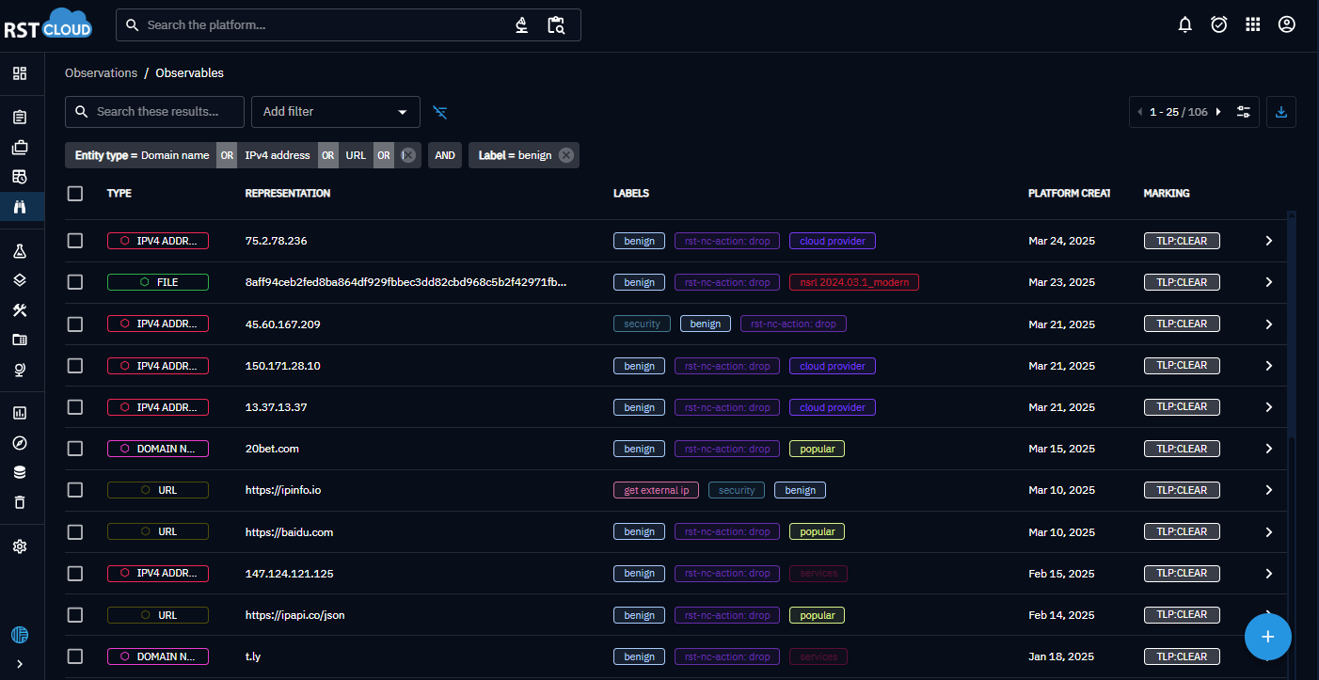The height and width of the screenshot is (680, 1319).
Task: Check the box for row 45.60.167.209
Action: coord(75,324)
